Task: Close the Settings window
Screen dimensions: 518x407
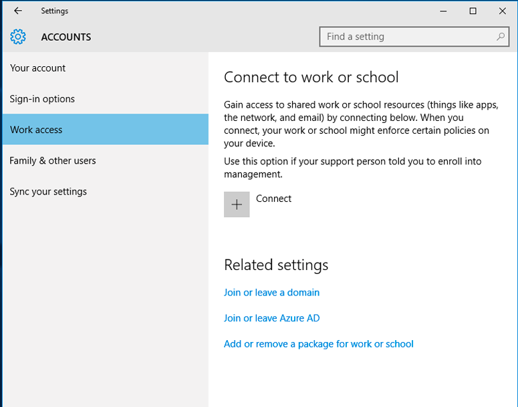Action: point(503,11)
